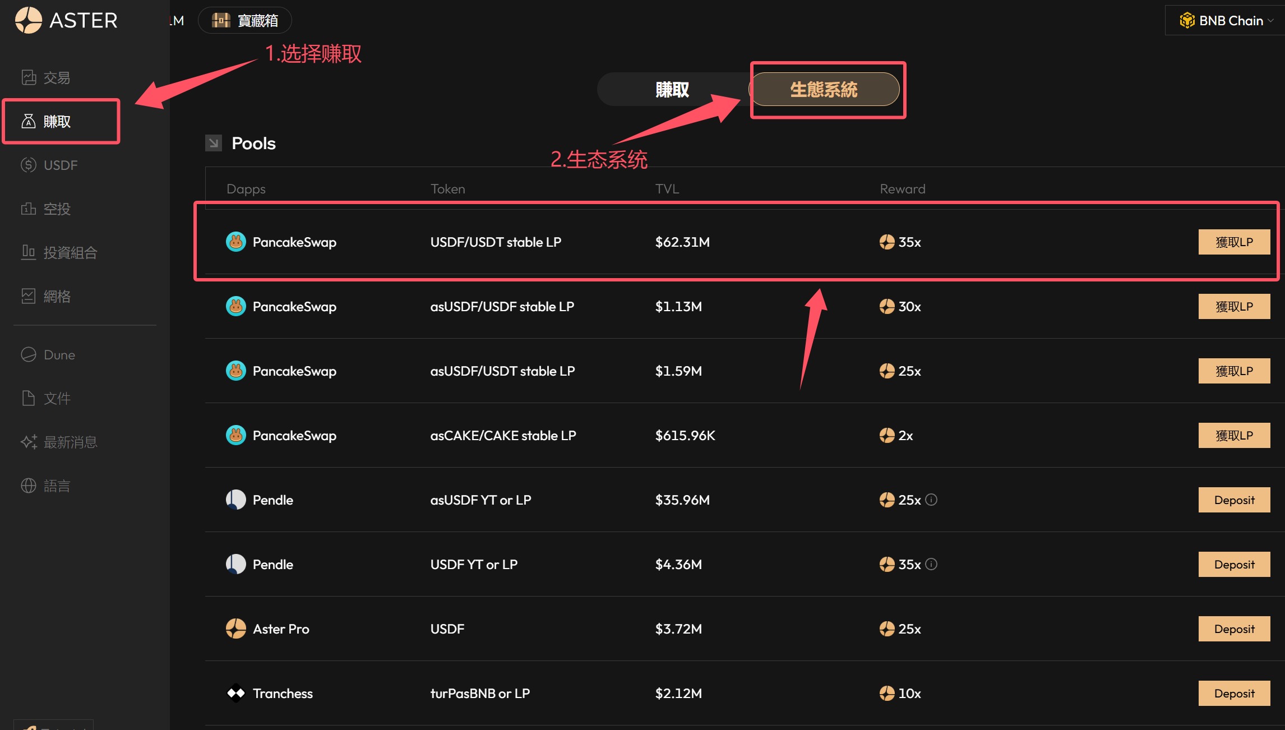1285x730 pixels.
Task: Click the Dapps column header
Action: coord(246,190)
